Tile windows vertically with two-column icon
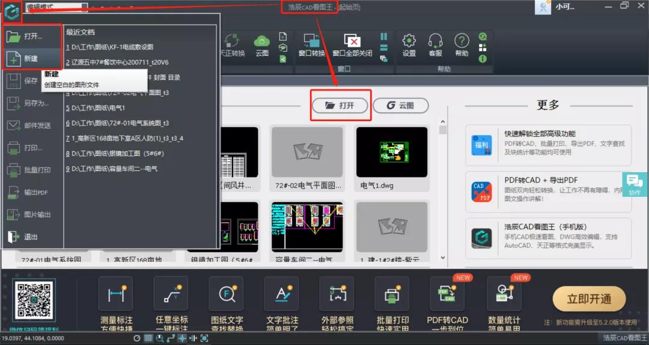649x345 pixels. [x=383, y=37]
